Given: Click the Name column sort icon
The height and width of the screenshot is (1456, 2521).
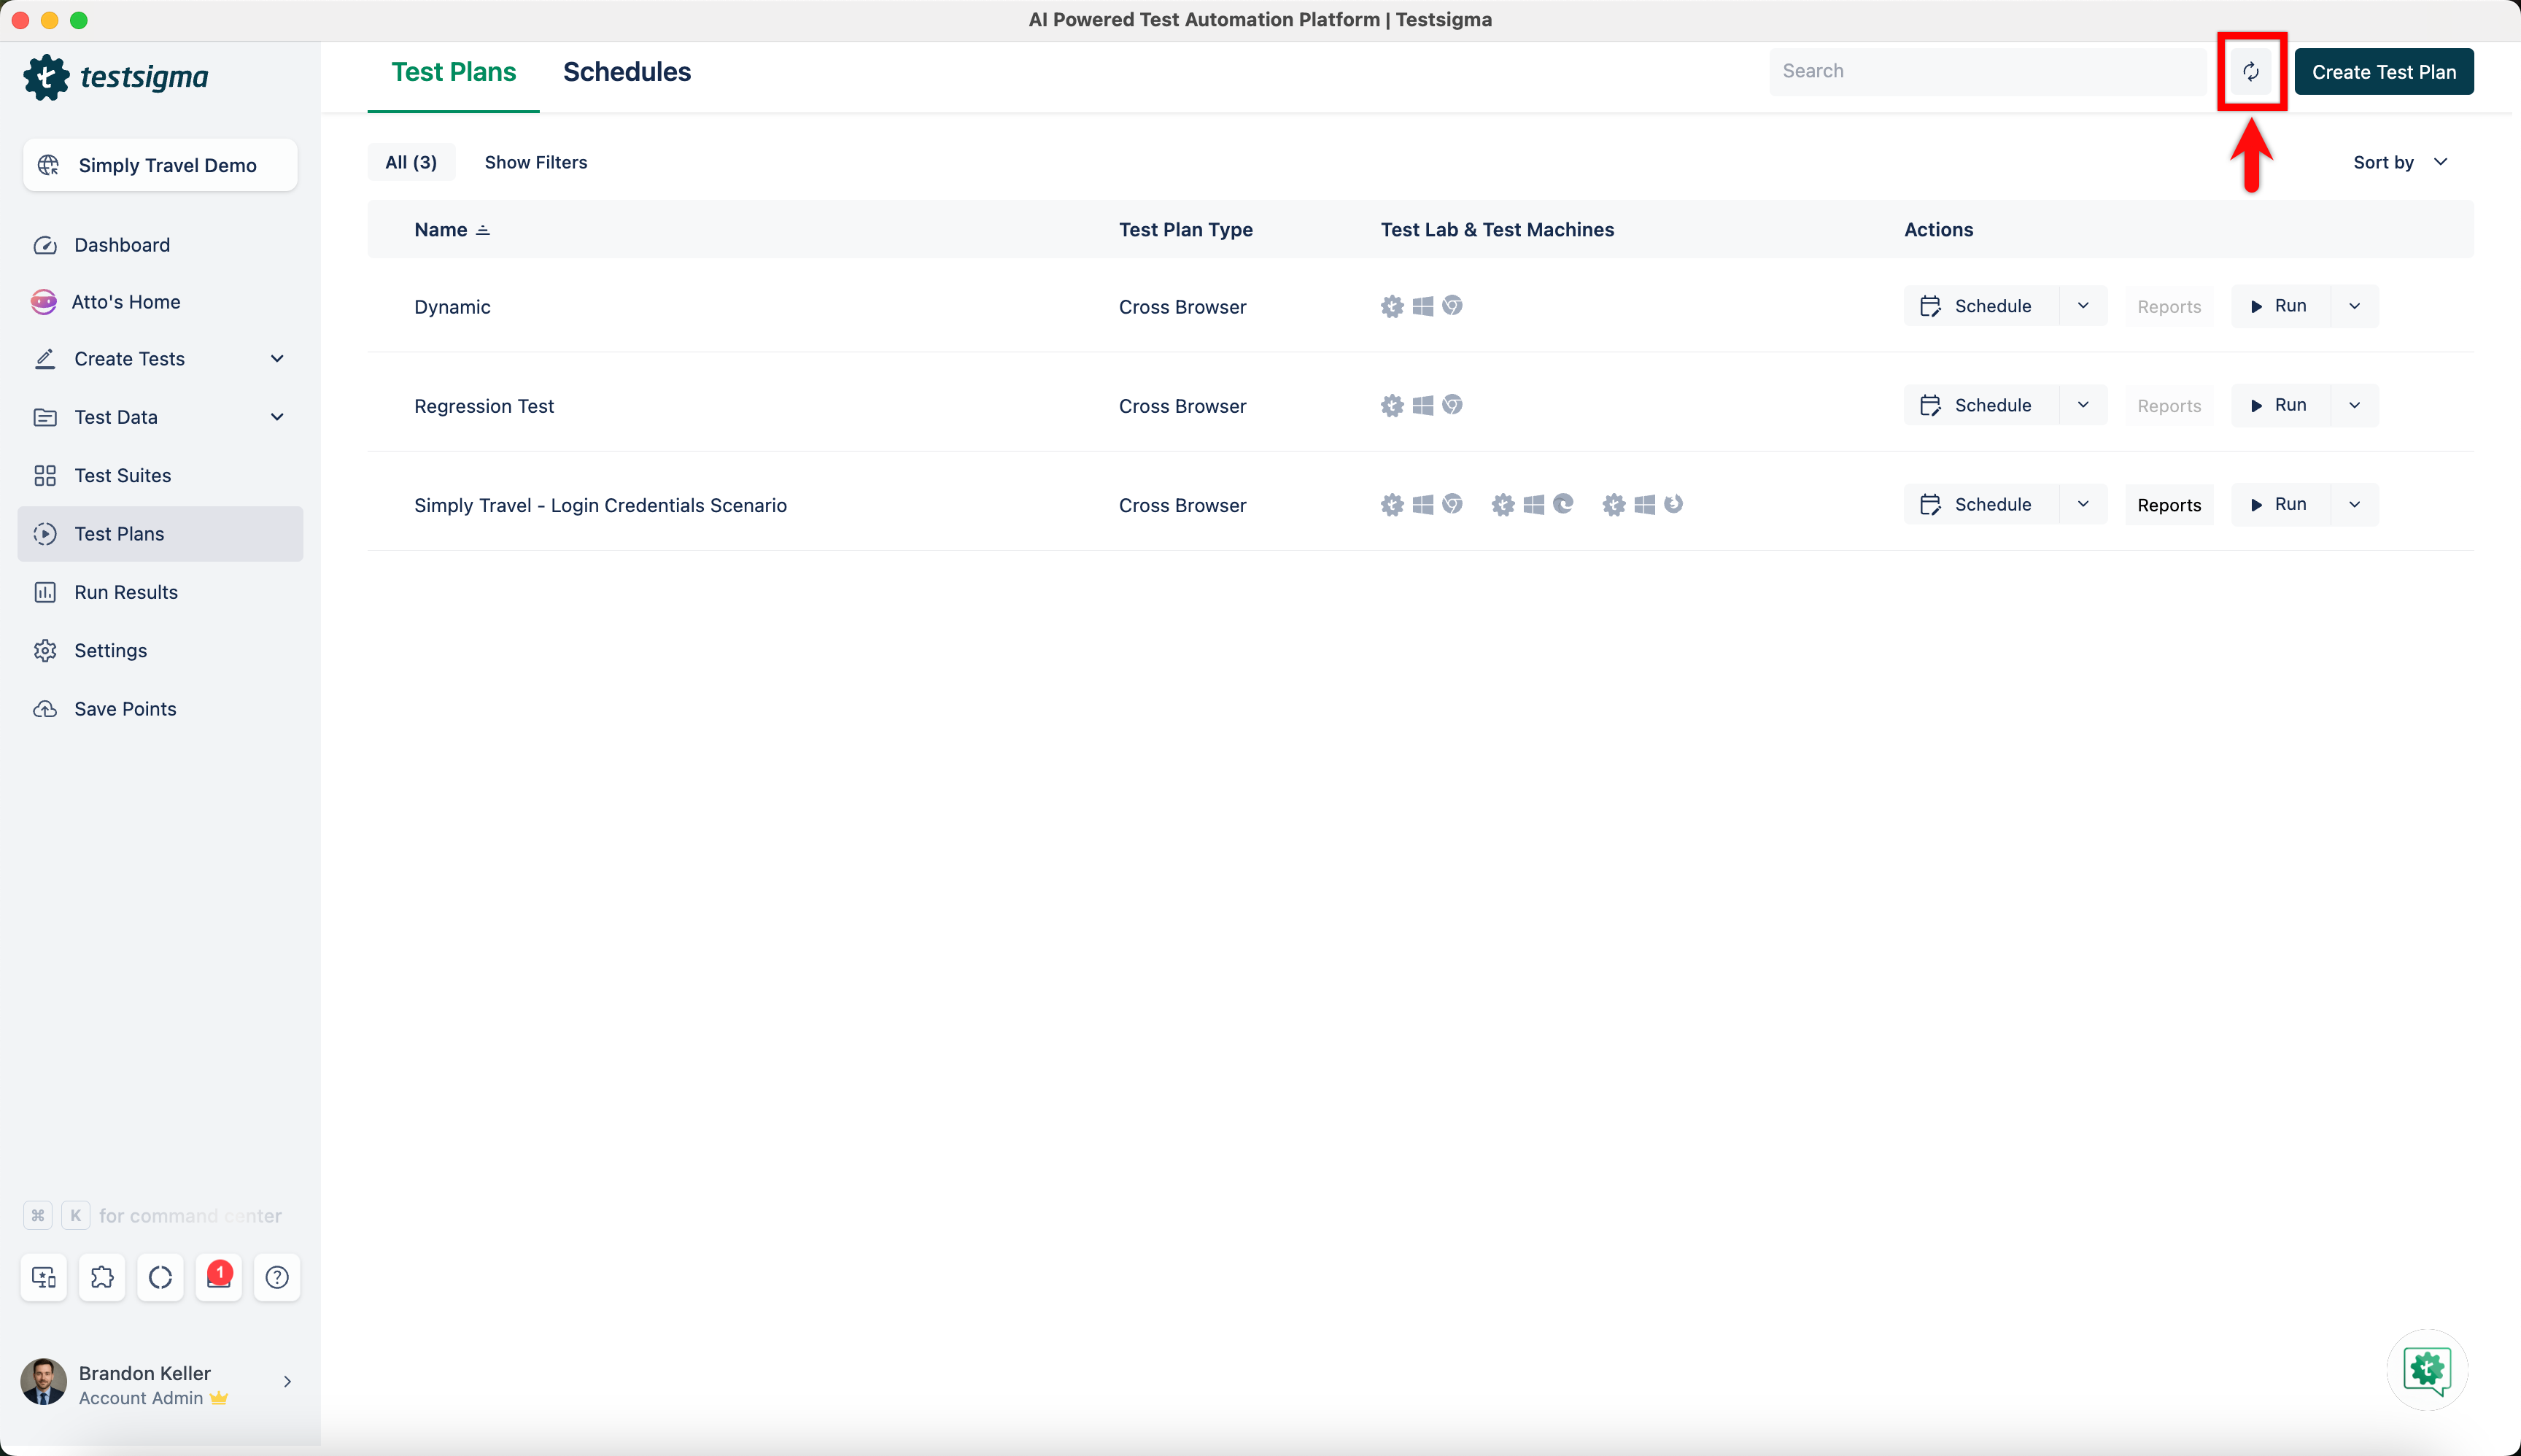Looking at the screenshot, I should coord(483,230).
